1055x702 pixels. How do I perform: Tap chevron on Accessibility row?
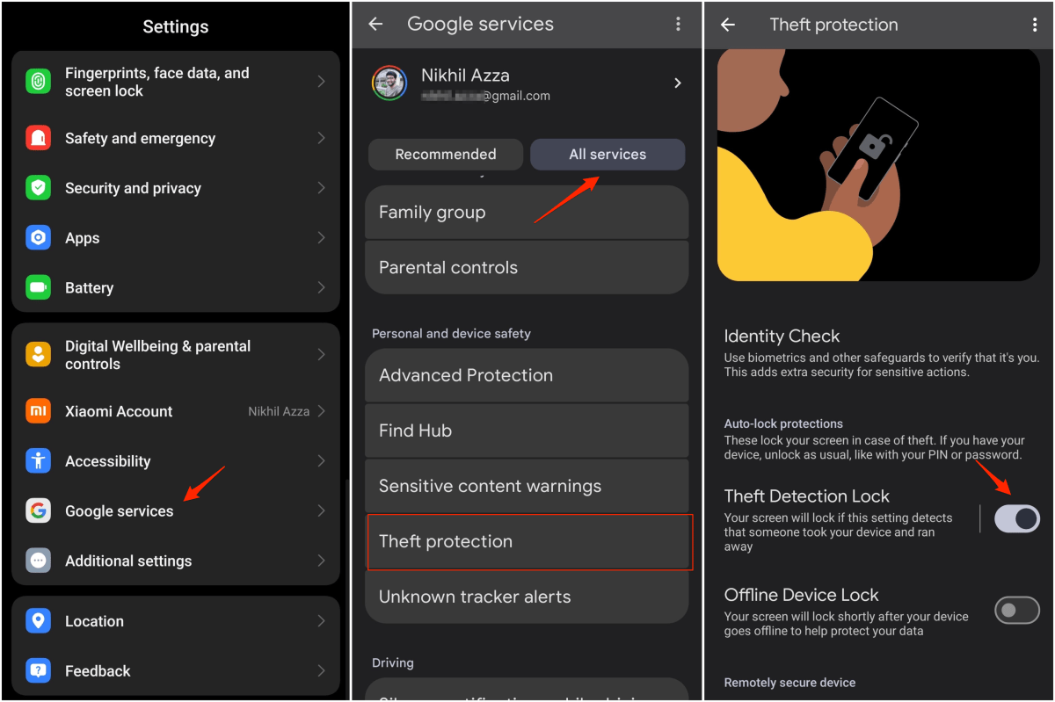point(322,461)
